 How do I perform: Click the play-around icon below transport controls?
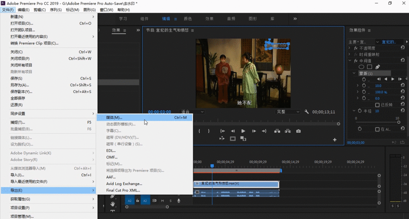click(x=222, y=139)
